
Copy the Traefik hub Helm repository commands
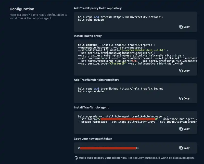(184, 98)
